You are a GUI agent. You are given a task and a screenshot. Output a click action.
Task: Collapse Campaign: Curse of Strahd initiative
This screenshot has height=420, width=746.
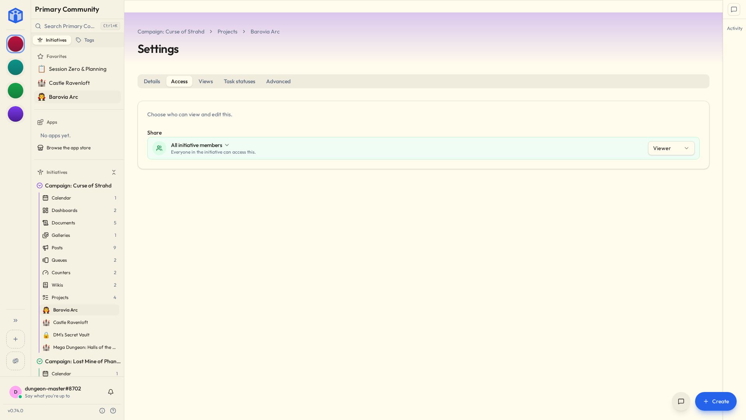pos(40,185)
